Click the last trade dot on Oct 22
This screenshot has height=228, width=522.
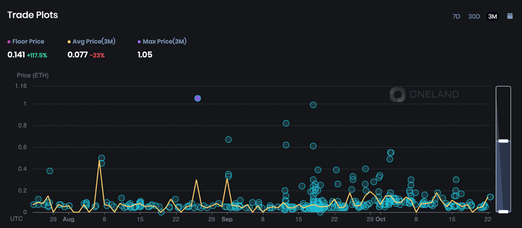tap(490, 197)
